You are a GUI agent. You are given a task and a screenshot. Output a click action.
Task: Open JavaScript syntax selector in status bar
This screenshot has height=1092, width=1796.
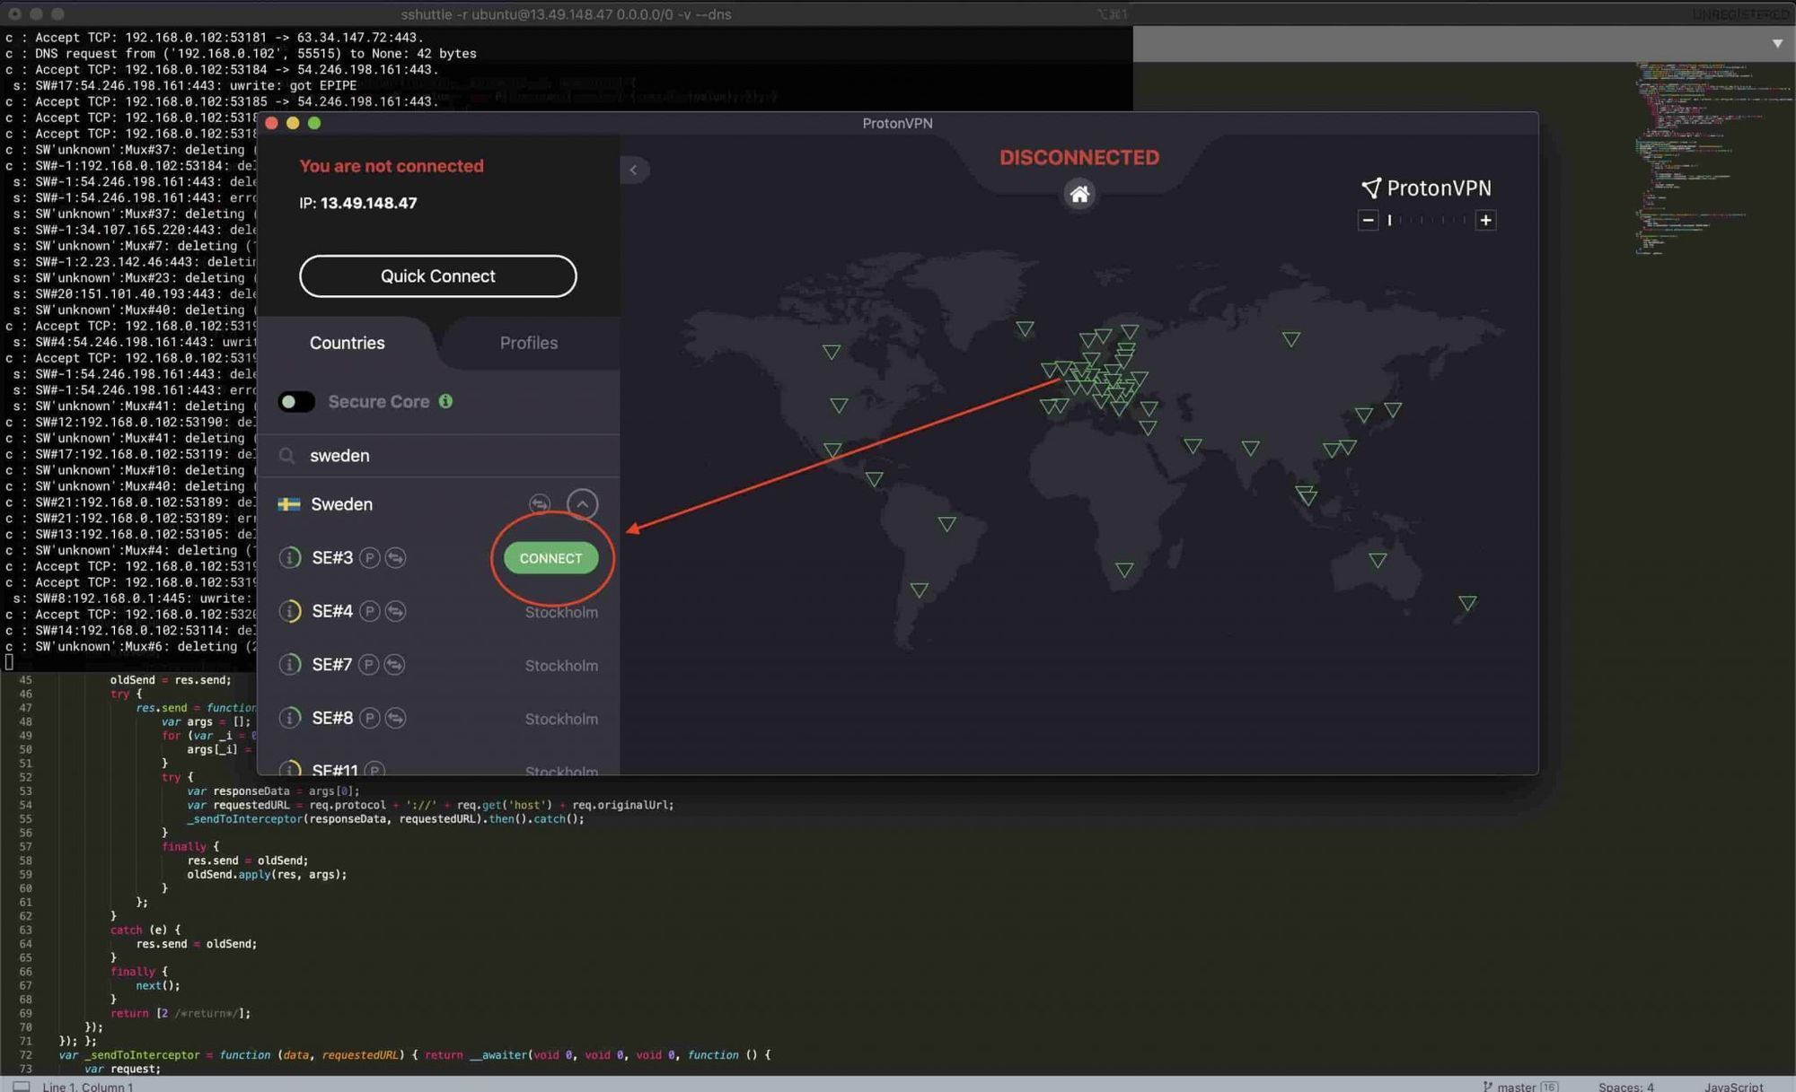coord(1733,1086)
